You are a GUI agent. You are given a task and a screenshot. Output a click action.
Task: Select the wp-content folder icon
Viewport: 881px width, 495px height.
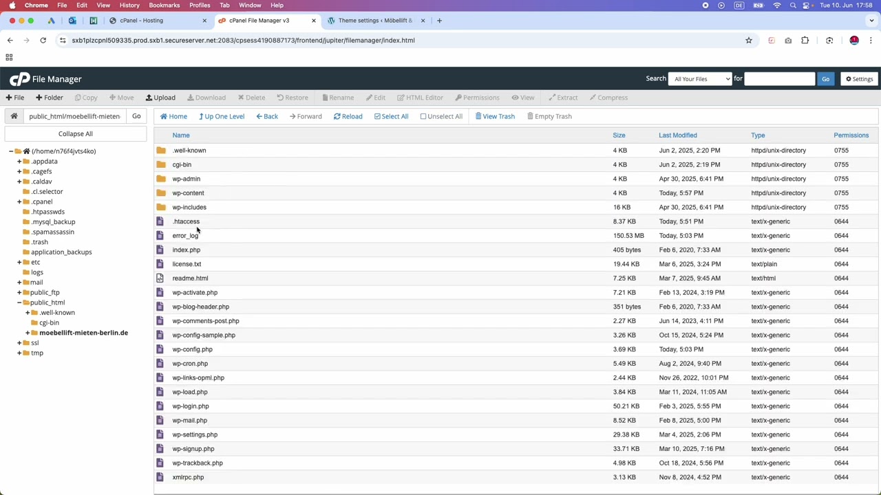coord(160,193)
